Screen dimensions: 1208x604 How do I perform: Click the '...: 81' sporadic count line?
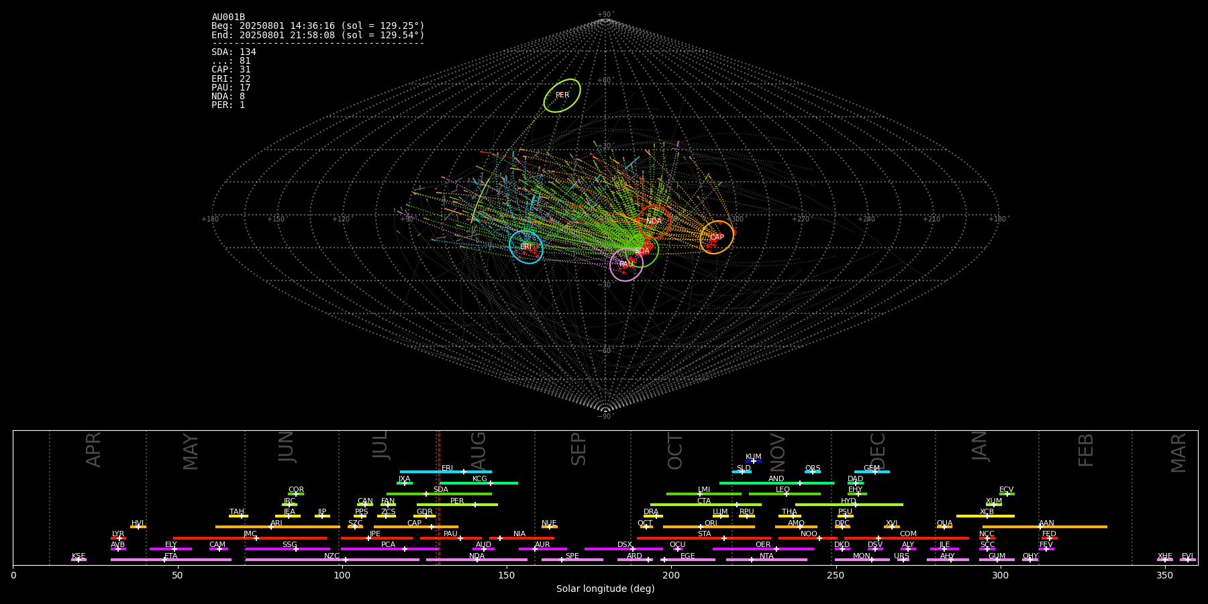point(231,61)
